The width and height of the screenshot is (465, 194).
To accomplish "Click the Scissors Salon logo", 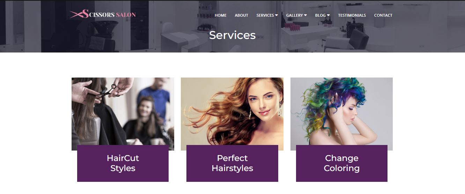I will coord(103,14).
